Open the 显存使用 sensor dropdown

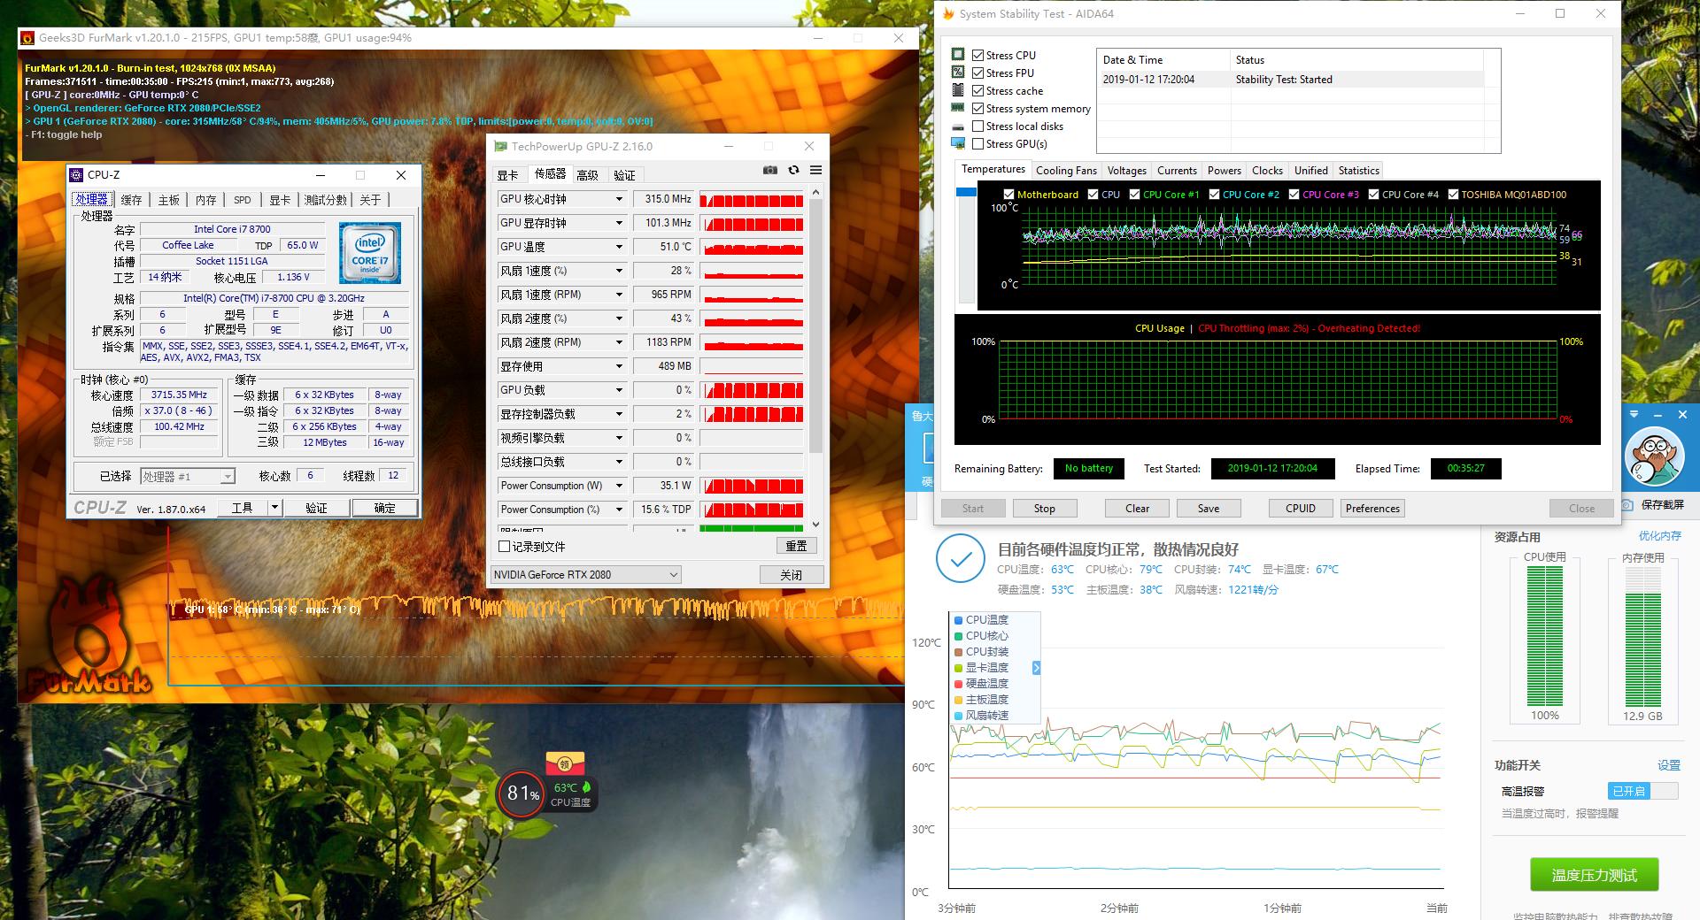[619, 366]
